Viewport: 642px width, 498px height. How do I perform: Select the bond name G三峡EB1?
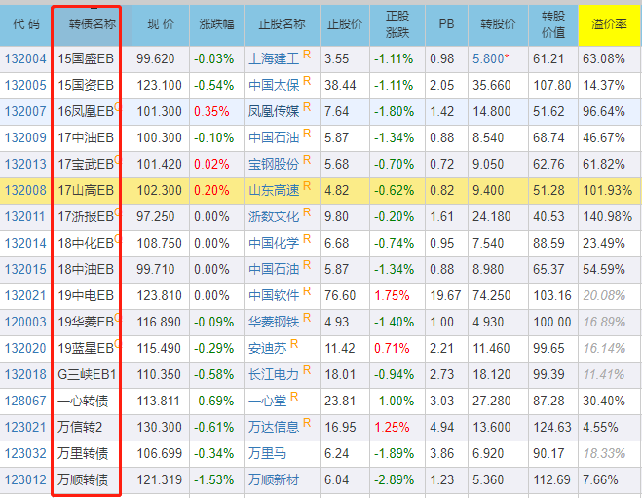(x=87, y=374)
